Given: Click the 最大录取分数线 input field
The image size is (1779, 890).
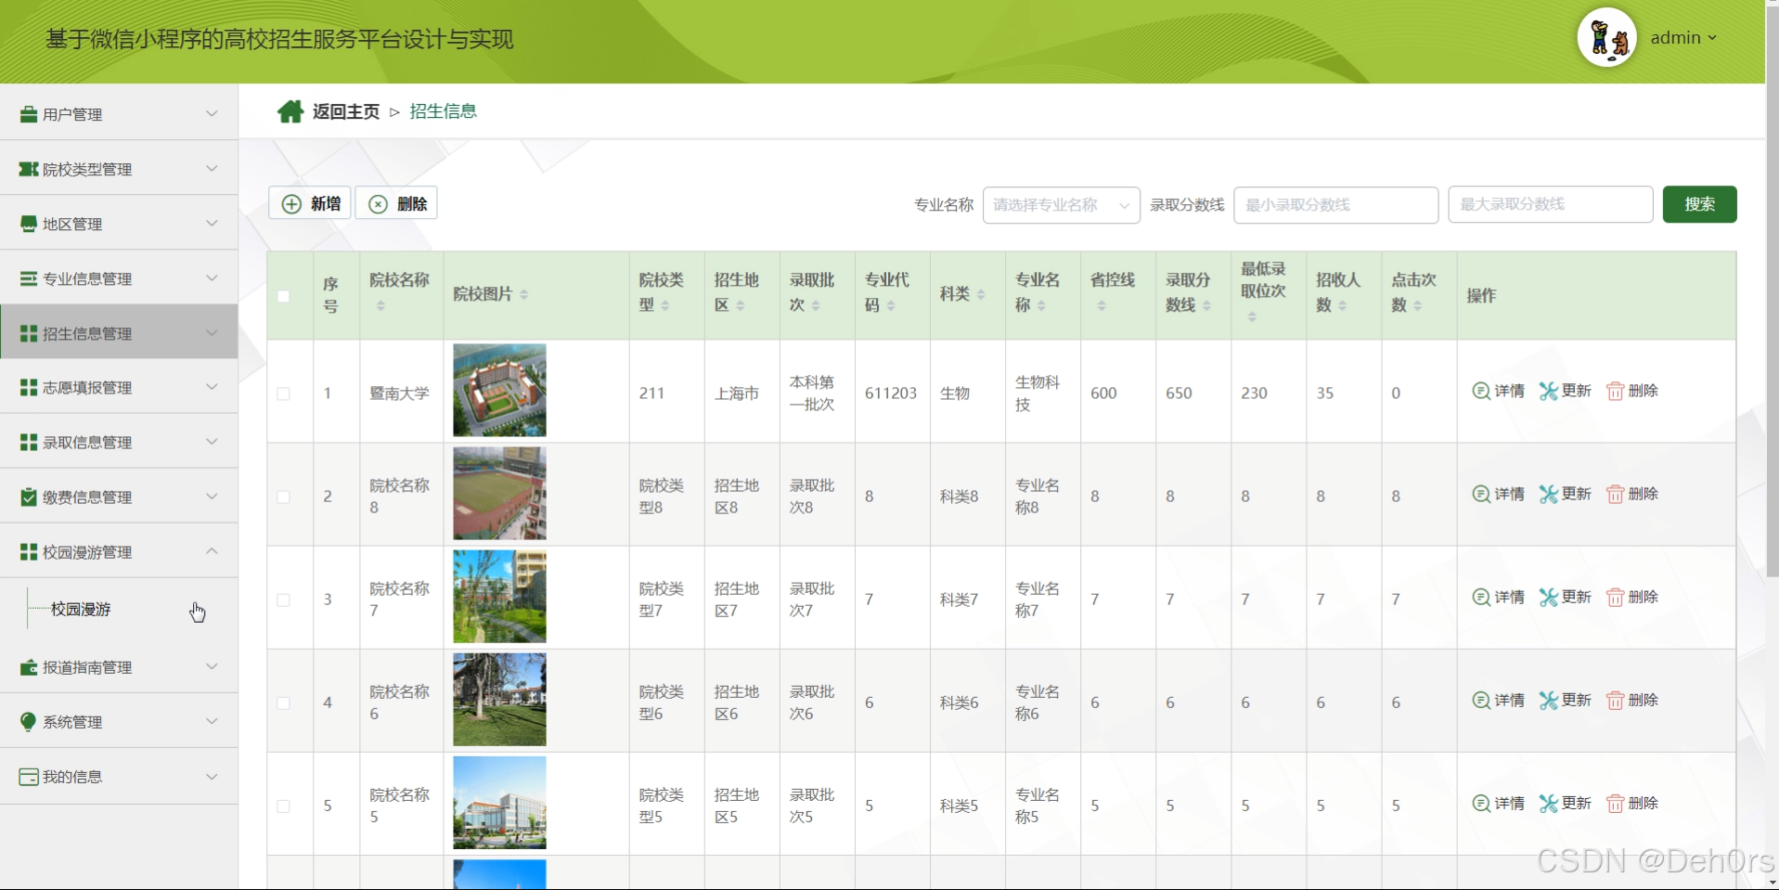Looking at the screenshot, I should (x=1550, y=205).
